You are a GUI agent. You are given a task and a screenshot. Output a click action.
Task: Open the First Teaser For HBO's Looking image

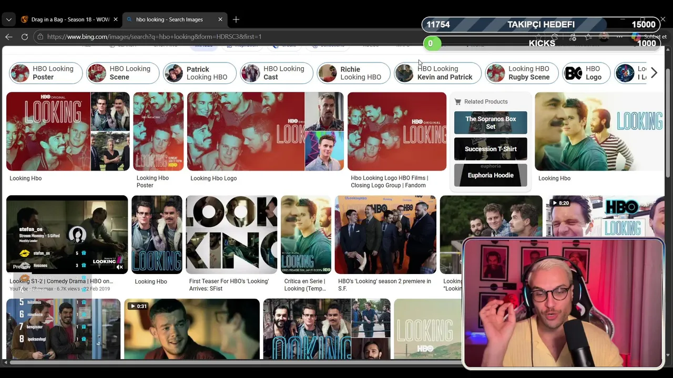point(231,235)
